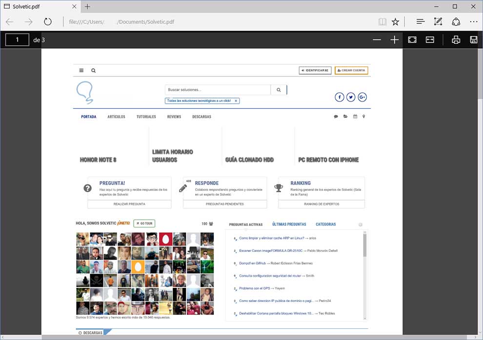Screen dimensions: 483x340
Task: Select the TUTORIALES menu item
Action: [146, 117]
